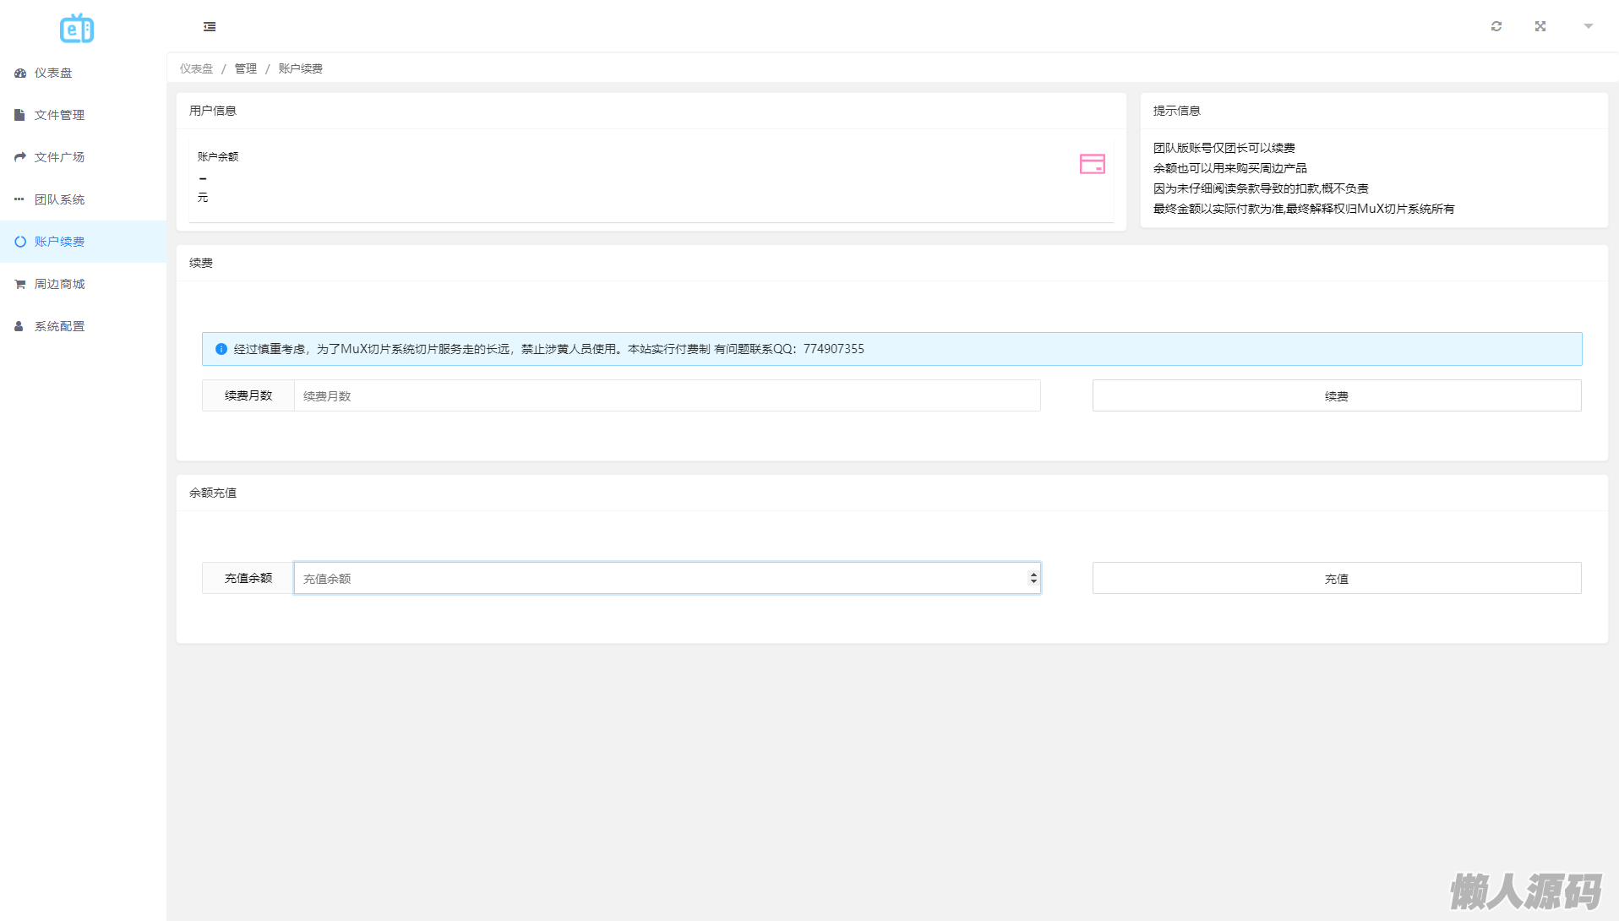Click the pink wallet card icon
Image resolution: width=1619 pixels, height=921 pixels.
pos(1092,164)
